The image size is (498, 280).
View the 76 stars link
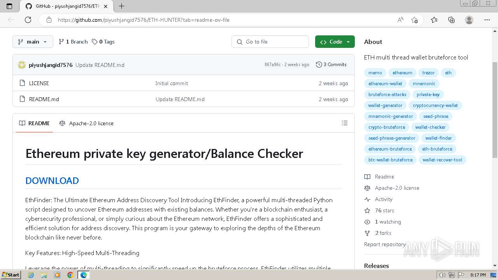(x=379, y=210)
